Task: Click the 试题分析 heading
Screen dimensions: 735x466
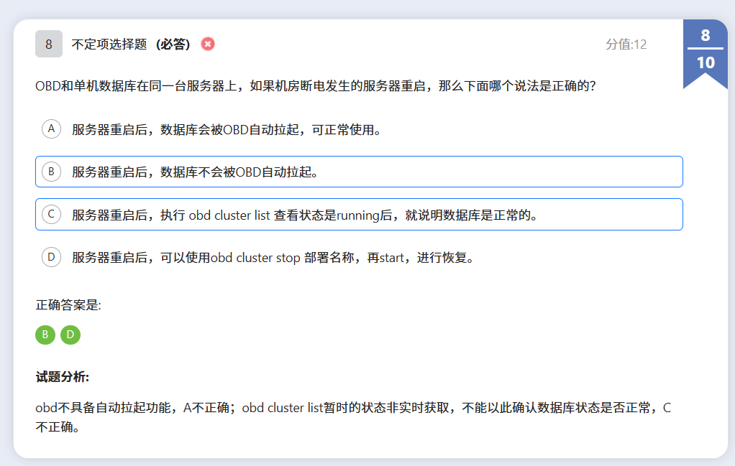Action: pyautogui.click(x=62, y=378)
